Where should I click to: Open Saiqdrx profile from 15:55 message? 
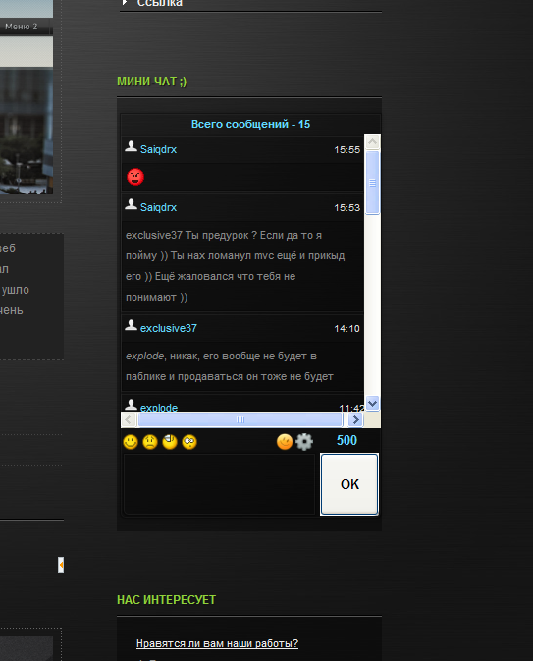pos(158,149)
